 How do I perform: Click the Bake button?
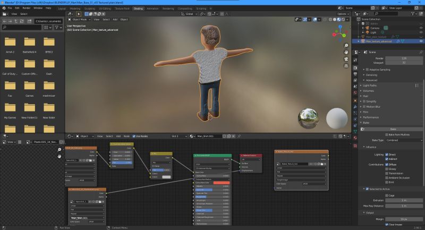click(393, 129)
